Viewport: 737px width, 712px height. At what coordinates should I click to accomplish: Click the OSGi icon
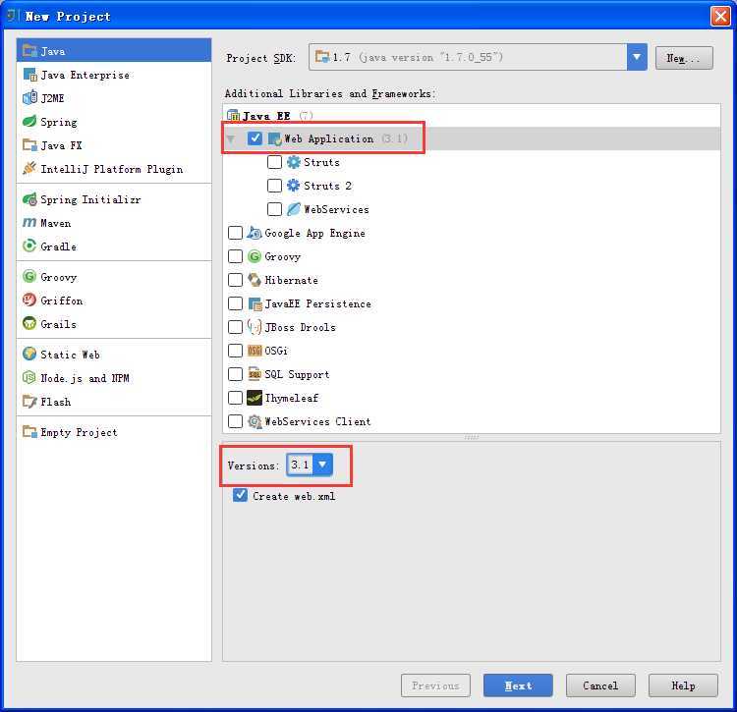pos(255,351)
